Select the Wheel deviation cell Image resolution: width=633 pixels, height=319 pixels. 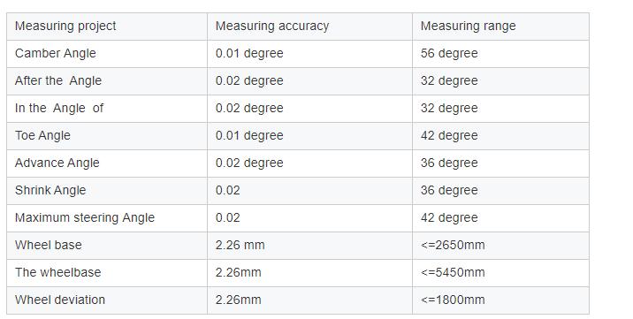[107, 300]
